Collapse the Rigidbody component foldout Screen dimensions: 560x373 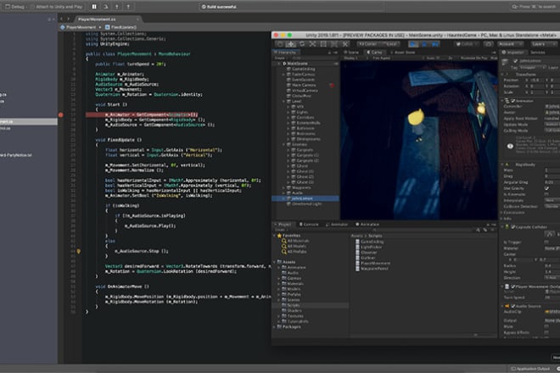pyautogui.click(x=502, y=164)
